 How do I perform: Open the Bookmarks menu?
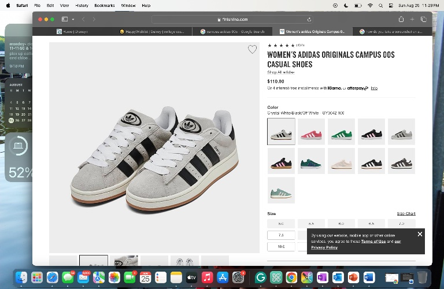coord(105,5)
